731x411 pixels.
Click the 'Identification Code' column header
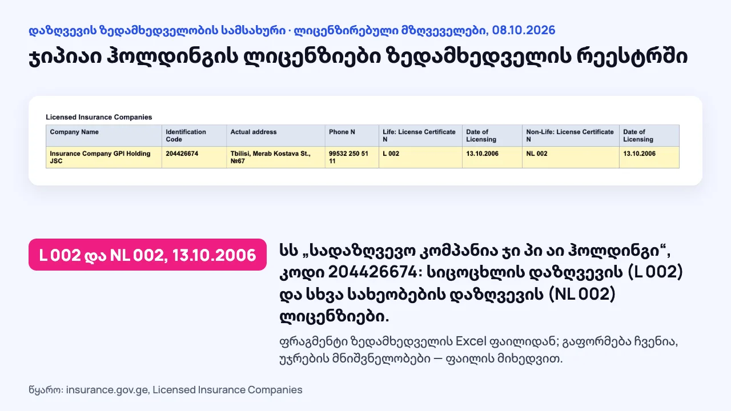point(194,136)
